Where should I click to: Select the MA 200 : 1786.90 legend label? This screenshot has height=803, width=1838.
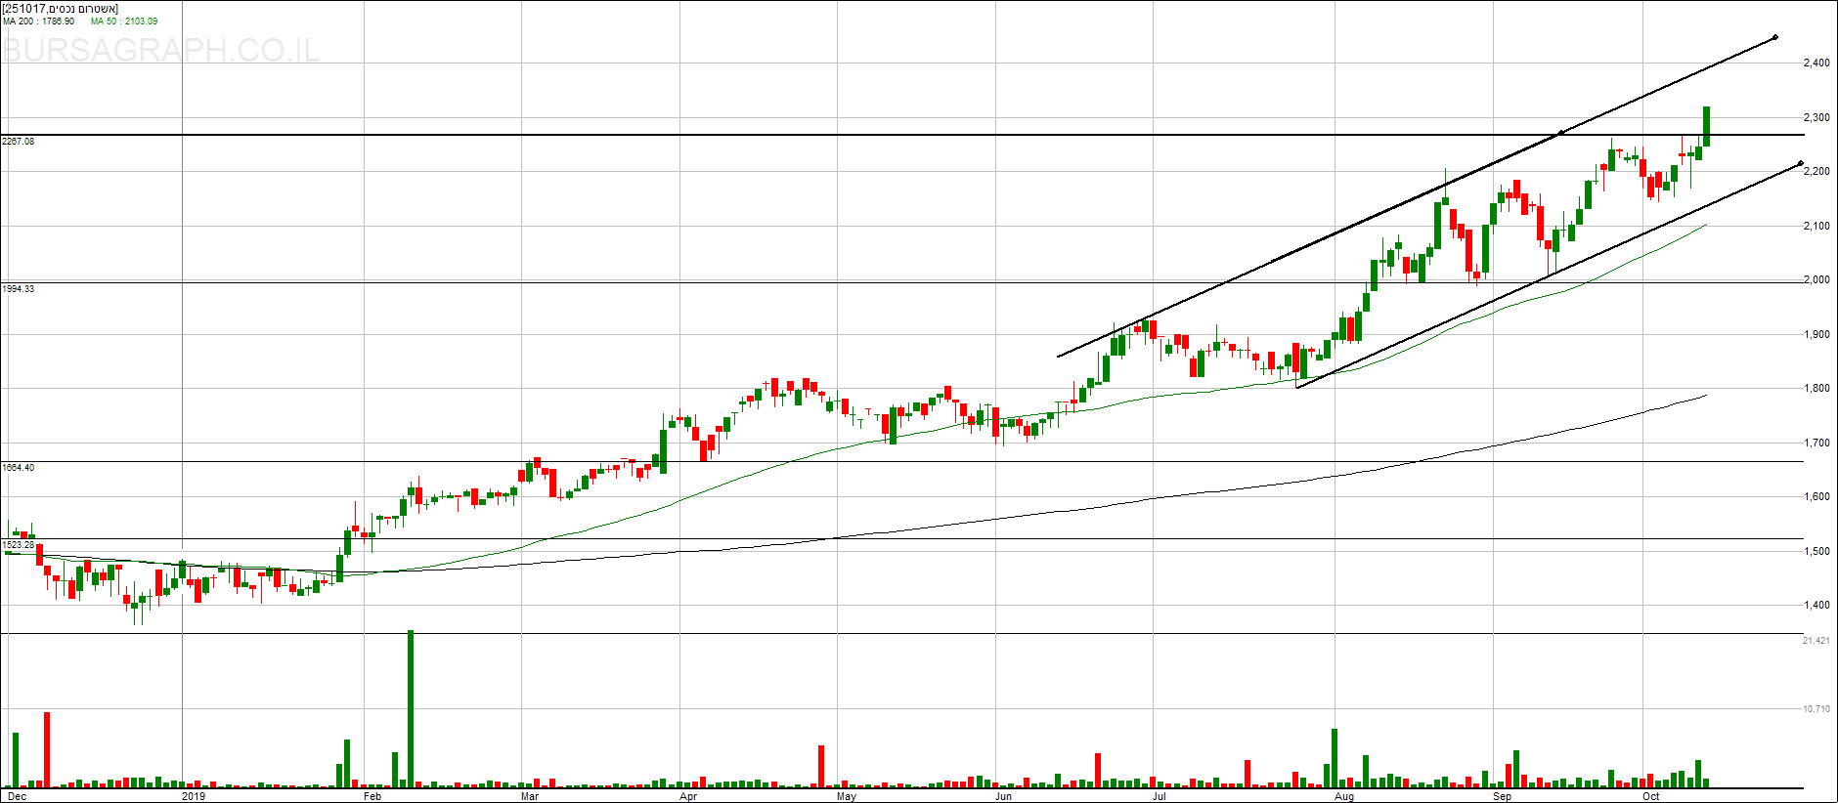(39, 21)
